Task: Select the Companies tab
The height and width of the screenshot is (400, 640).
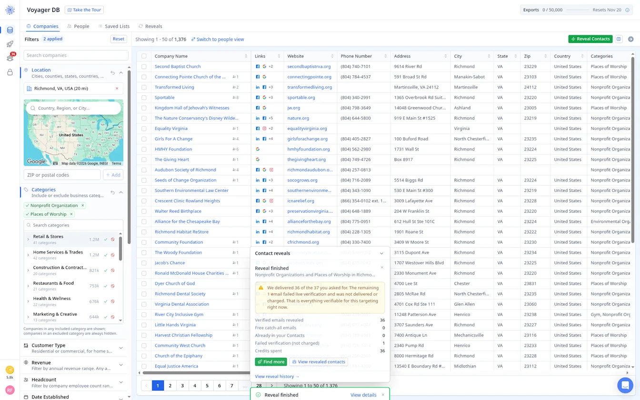Action: tap(42, 26)
